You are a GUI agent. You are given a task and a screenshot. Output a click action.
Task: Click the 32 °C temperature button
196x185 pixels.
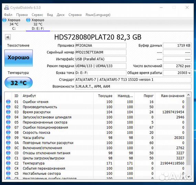tap(19, 83)
